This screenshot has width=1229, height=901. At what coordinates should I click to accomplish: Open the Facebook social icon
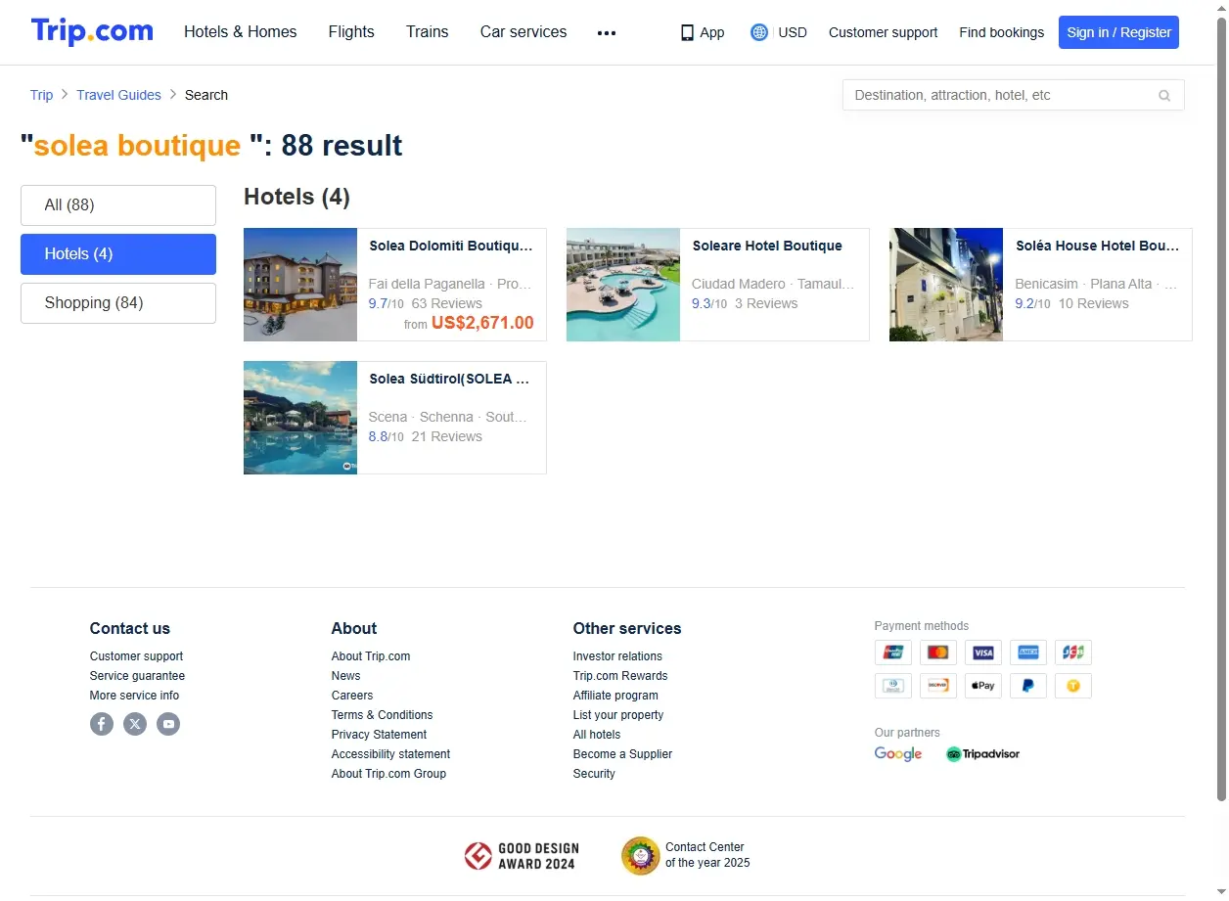point(102,724)
